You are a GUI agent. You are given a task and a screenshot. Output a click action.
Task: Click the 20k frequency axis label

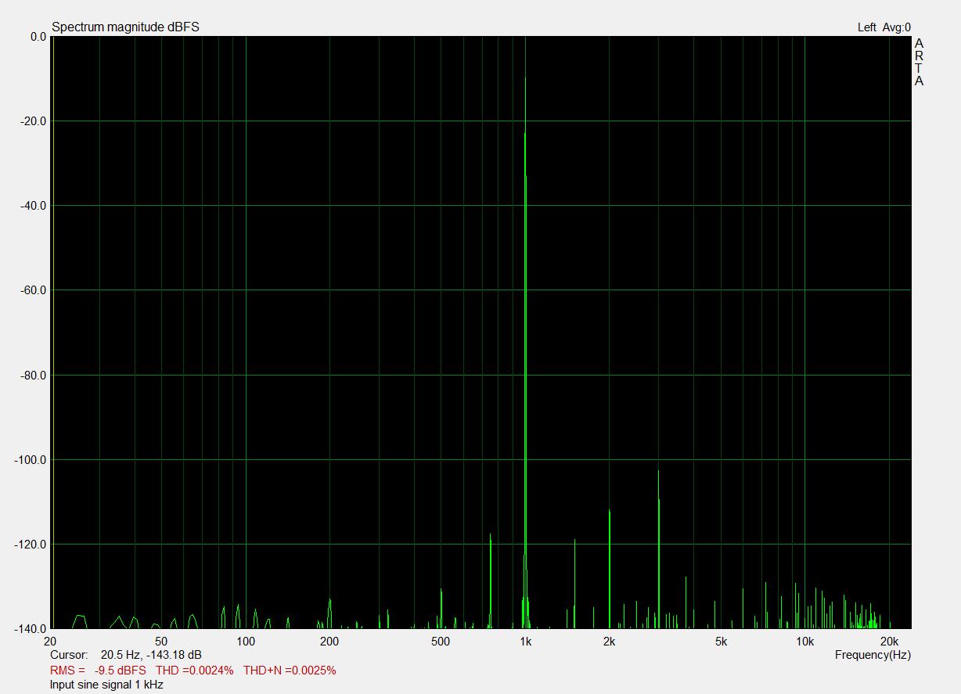click(889, 641)
